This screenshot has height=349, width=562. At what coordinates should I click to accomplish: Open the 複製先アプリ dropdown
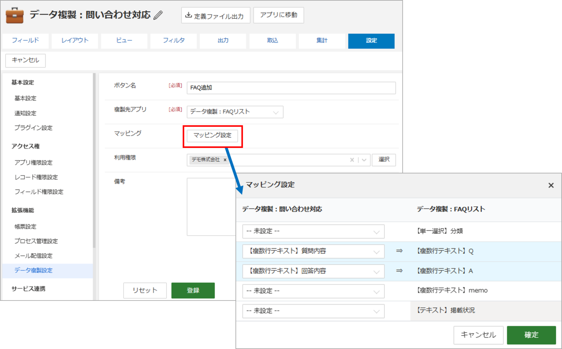235,112
